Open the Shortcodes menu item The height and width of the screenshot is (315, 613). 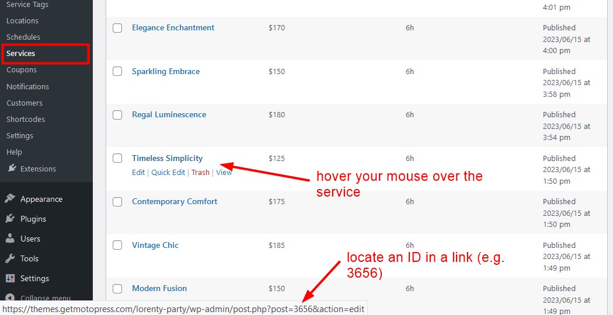26,119
